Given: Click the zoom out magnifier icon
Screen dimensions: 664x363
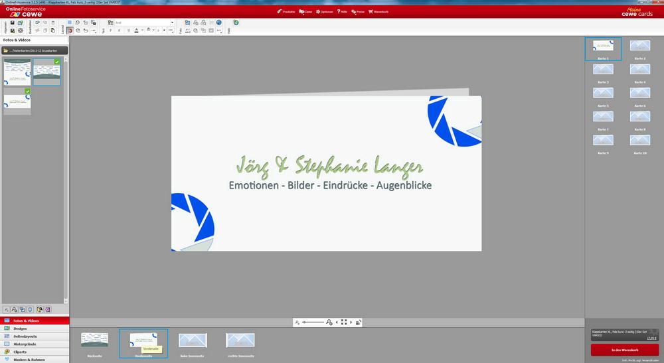Looking at the screenshot, I should coord(298,322).
